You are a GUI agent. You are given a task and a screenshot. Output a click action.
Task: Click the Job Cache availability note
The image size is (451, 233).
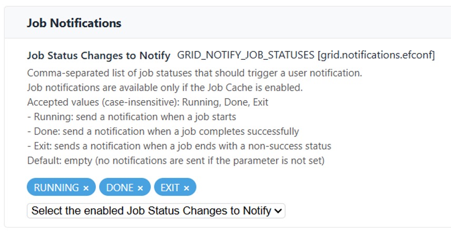[x=164, y=87]
